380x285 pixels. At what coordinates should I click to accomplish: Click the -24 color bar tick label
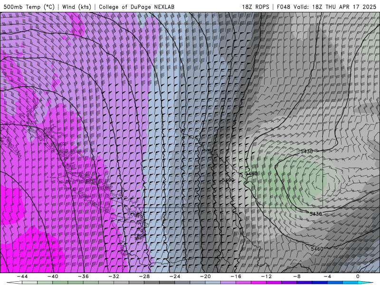point(175,276)
